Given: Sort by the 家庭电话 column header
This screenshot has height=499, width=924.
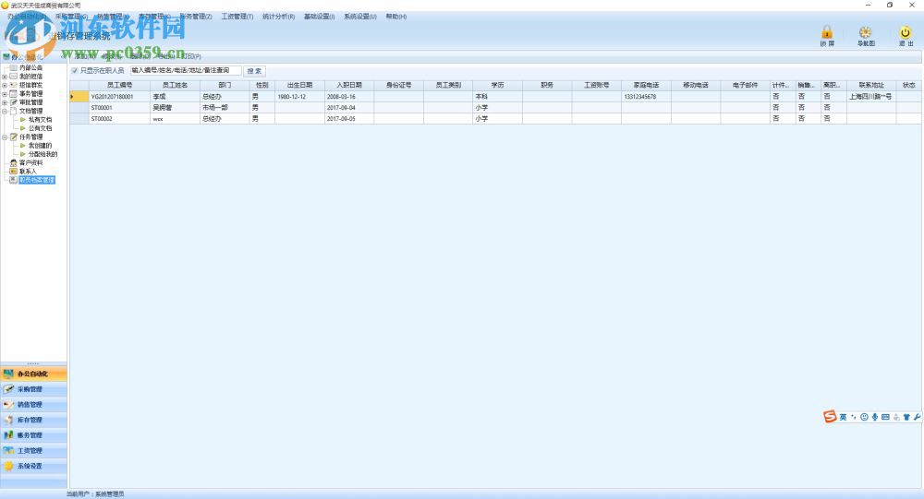Looking at the screenshot, I should coord(646,86).
